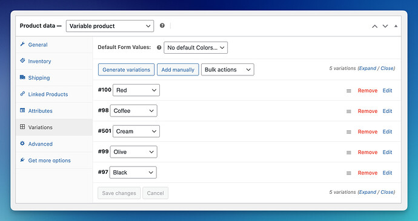
Task: Move Product data panel up arrow
Action: (374, 26)
